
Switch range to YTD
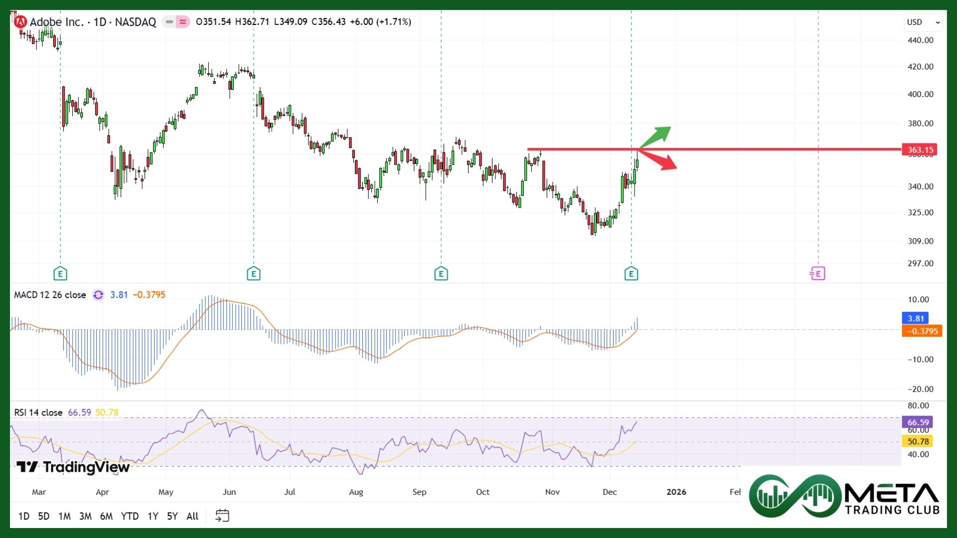130,516
